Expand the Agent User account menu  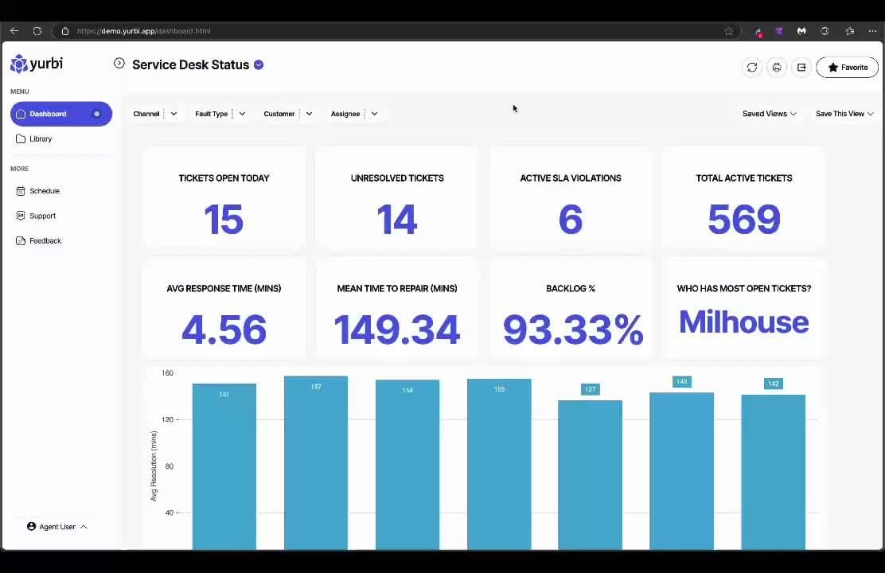click(x=57, y=527)
